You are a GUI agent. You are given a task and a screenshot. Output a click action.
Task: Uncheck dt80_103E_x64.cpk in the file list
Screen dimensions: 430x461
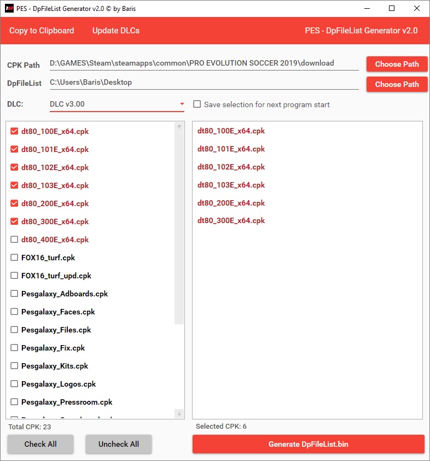(x=14, y=185)
